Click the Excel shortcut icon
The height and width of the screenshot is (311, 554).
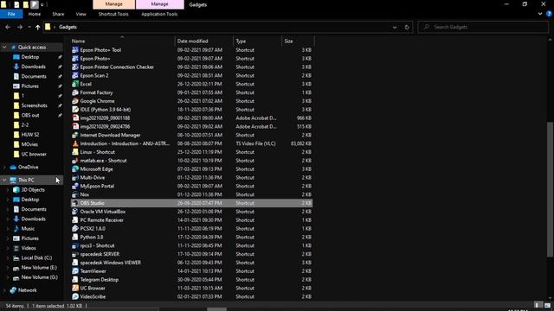pos(75,84)
